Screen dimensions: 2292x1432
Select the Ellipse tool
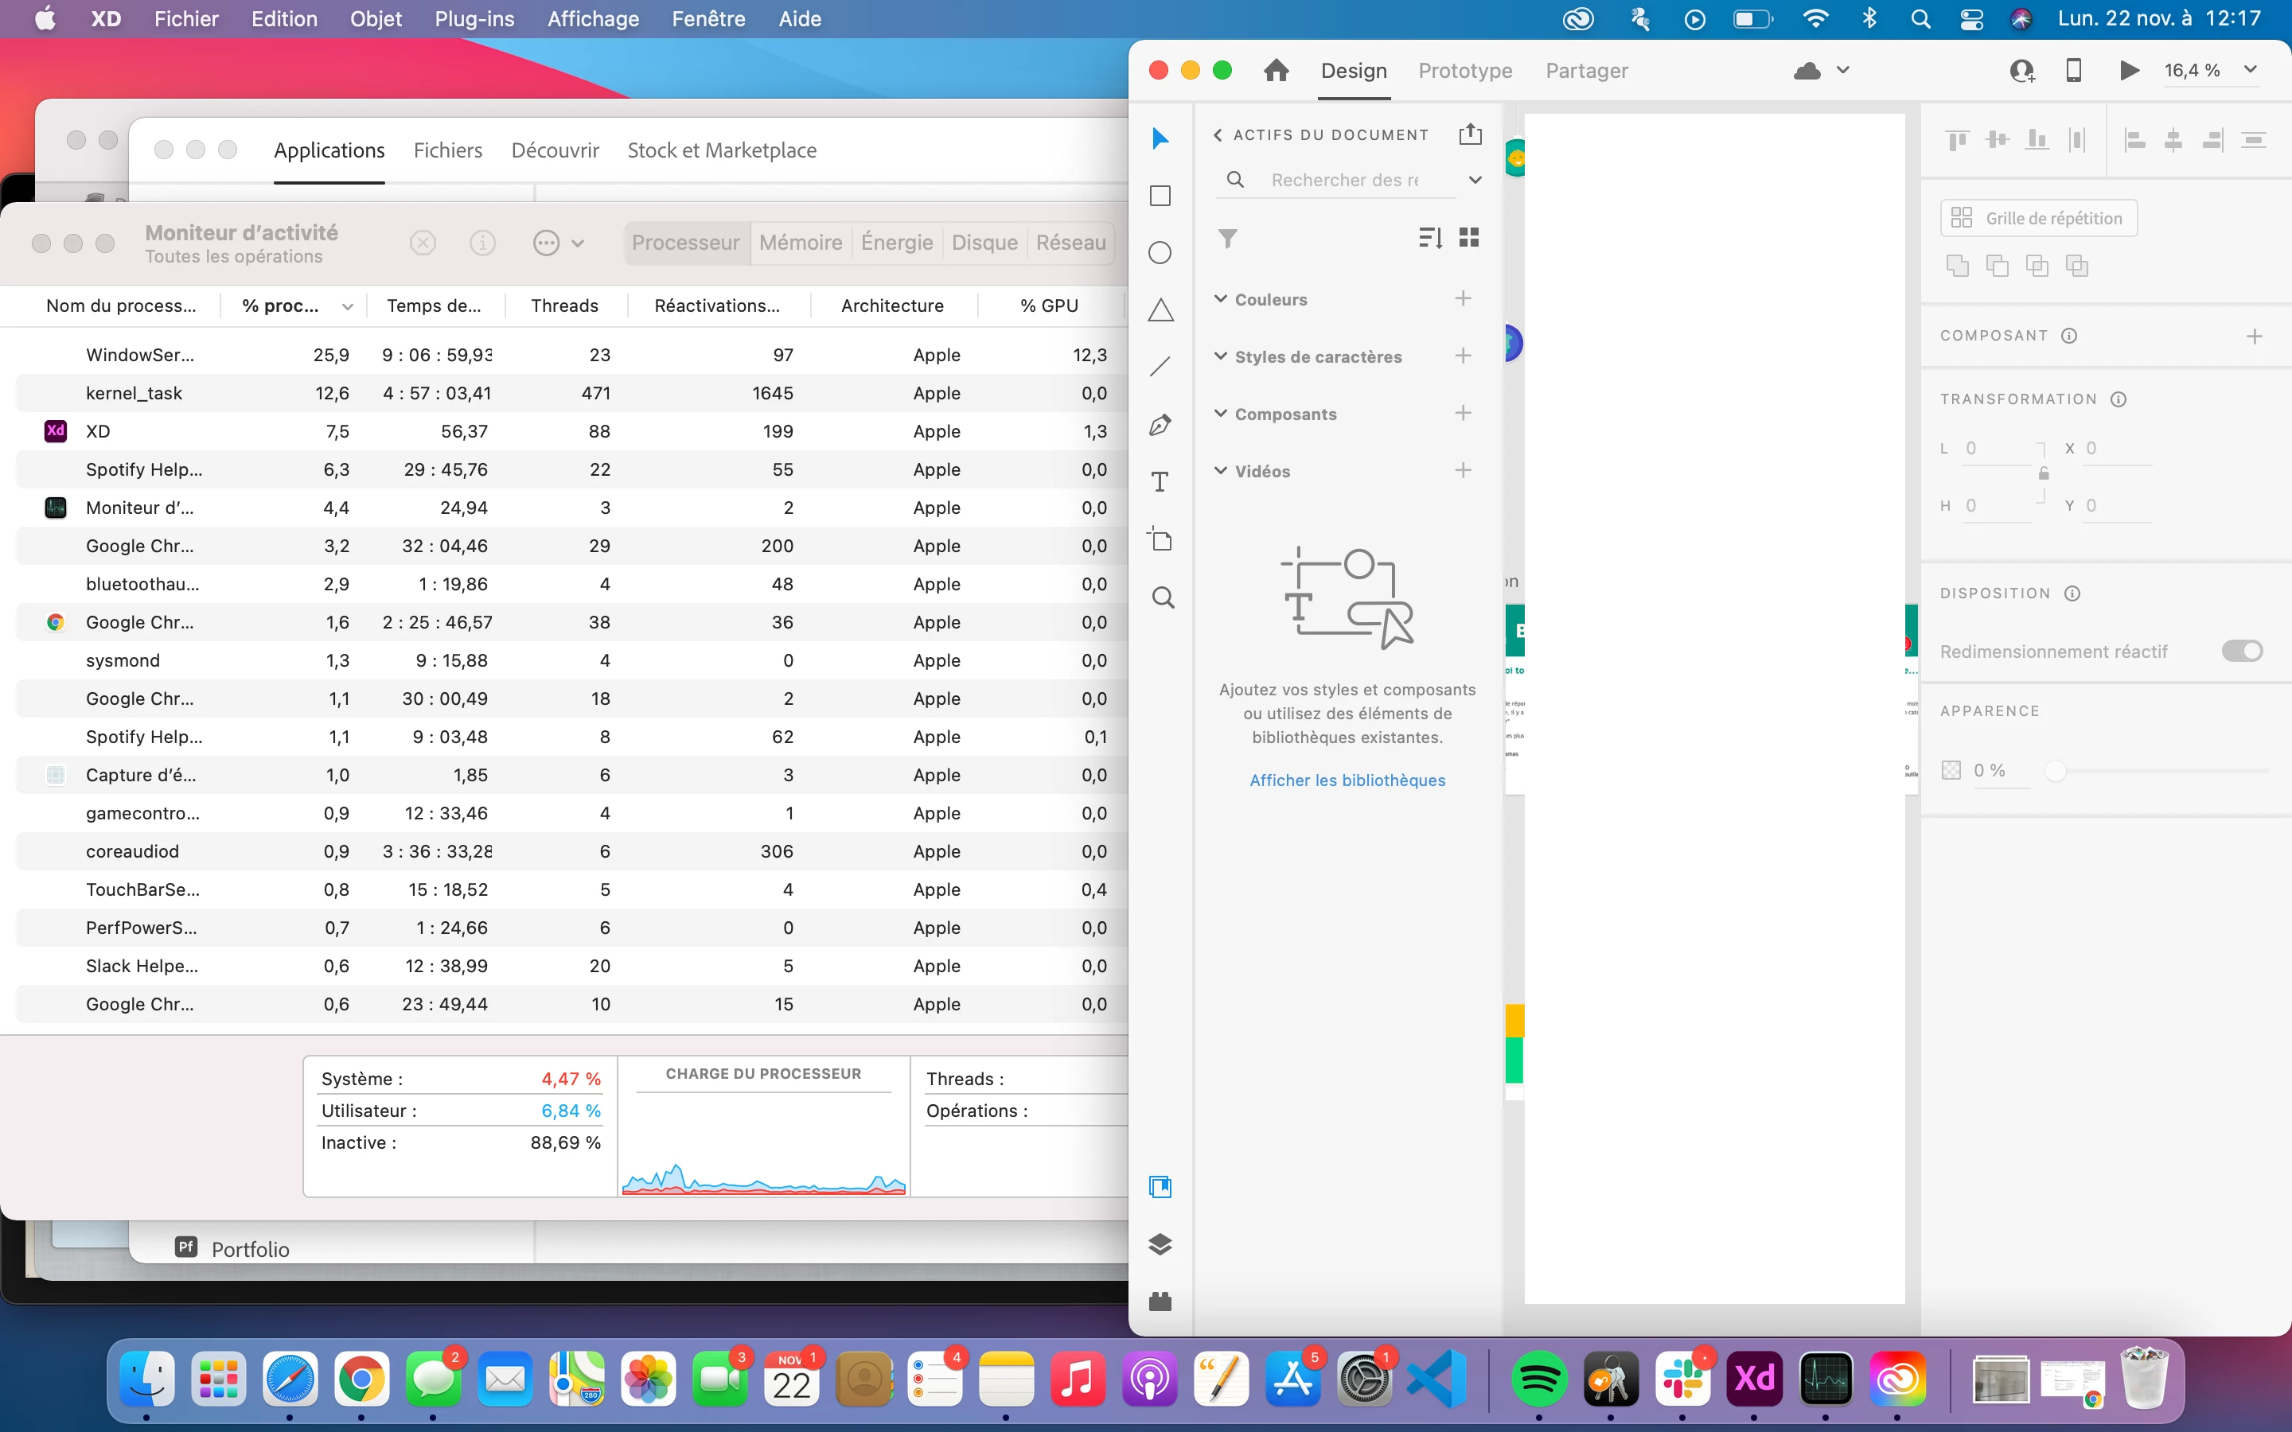tap(1160, 253)
